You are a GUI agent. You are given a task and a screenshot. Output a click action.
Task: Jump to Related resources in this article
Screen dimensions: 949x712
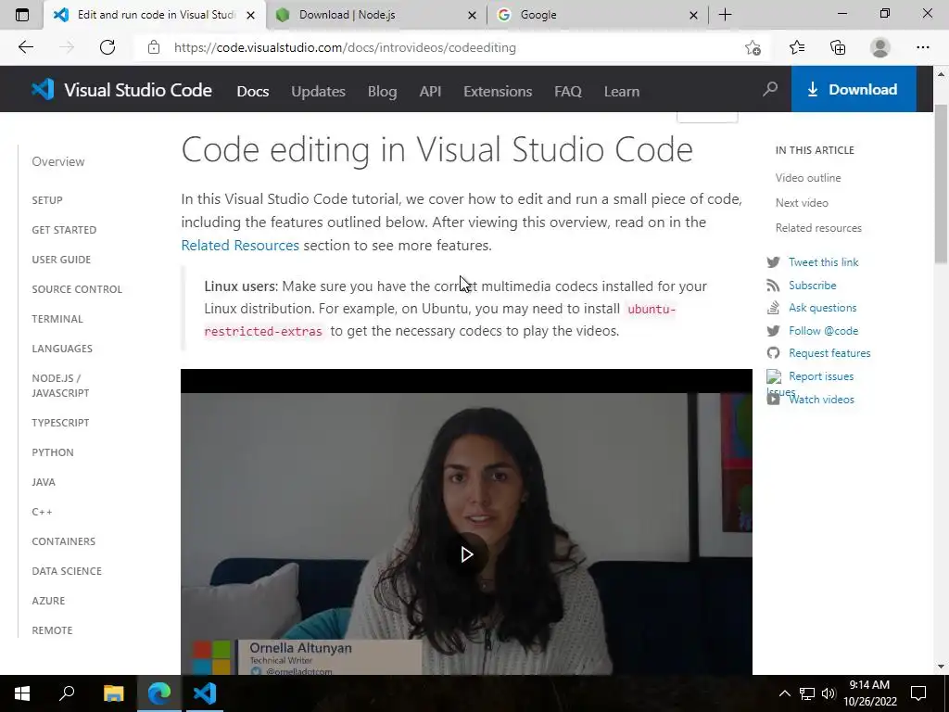818,228
